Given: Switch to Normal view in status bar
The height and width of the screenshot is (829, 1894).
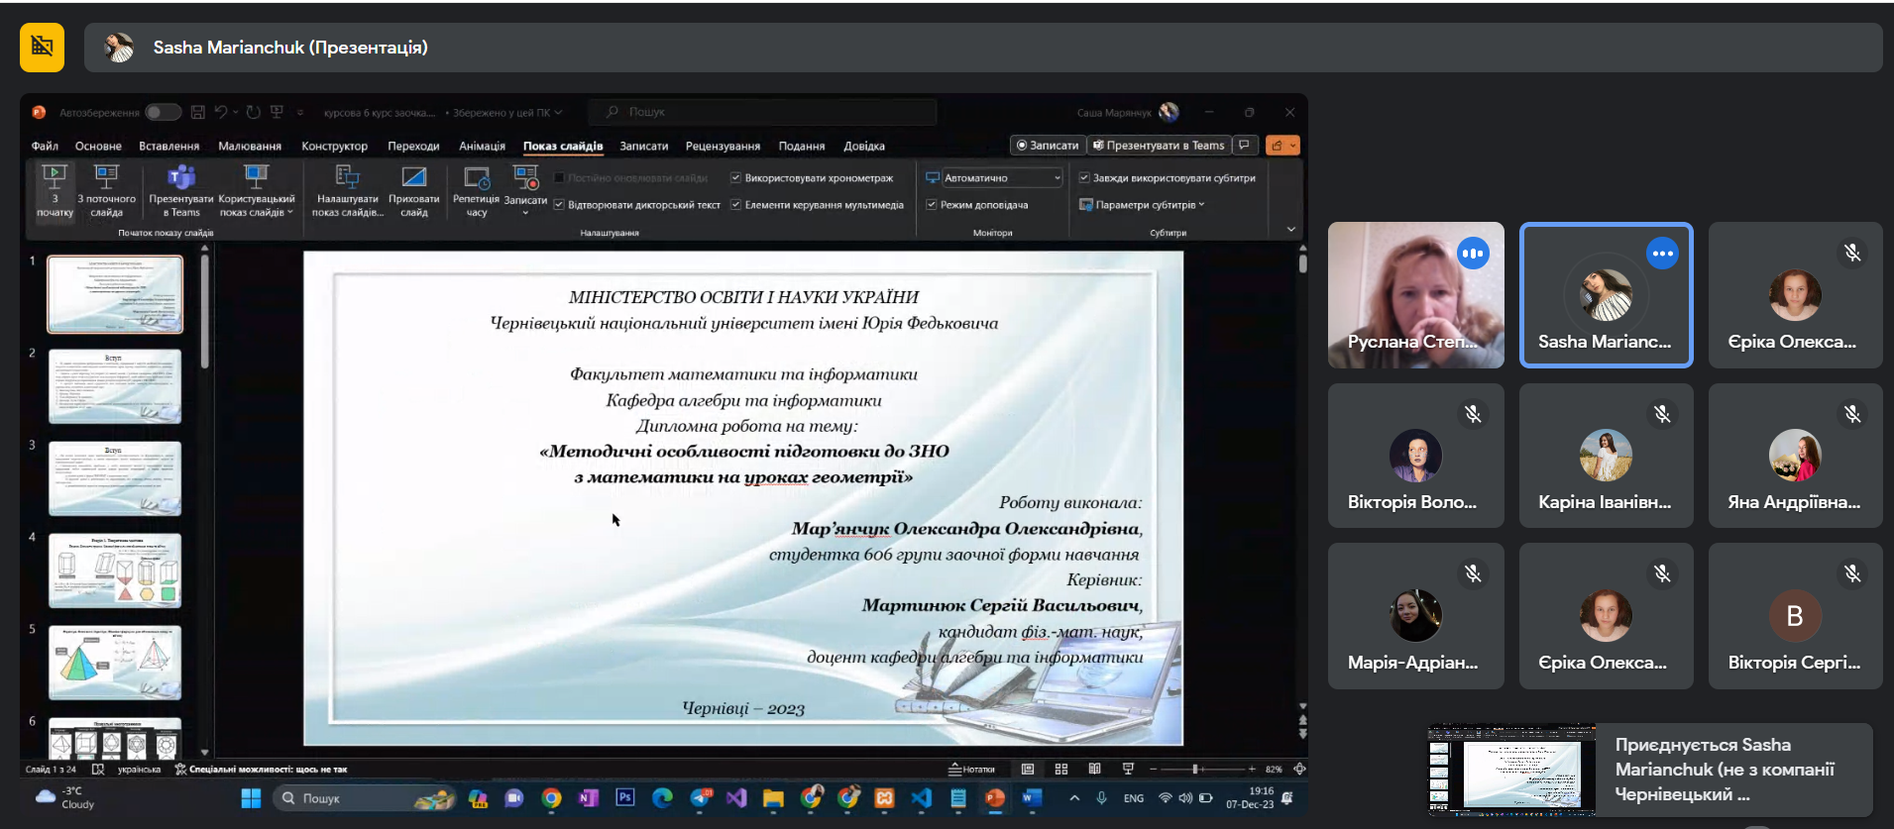Looking at the screenshot, I should click(x=1028, y=769).
